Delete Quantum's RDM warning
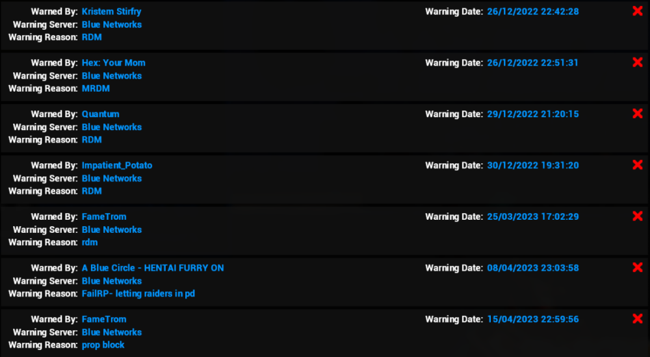The image size is (650, 357). click(x=637, y=114)
